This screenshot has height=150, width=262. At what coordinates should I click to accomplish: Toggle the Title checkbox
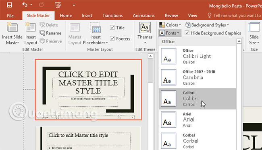point(112,27)
